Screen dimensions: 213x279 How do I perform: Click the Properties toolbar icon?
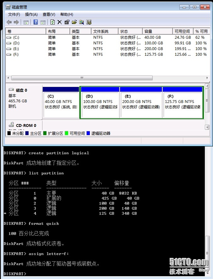(x=67, y=22)
